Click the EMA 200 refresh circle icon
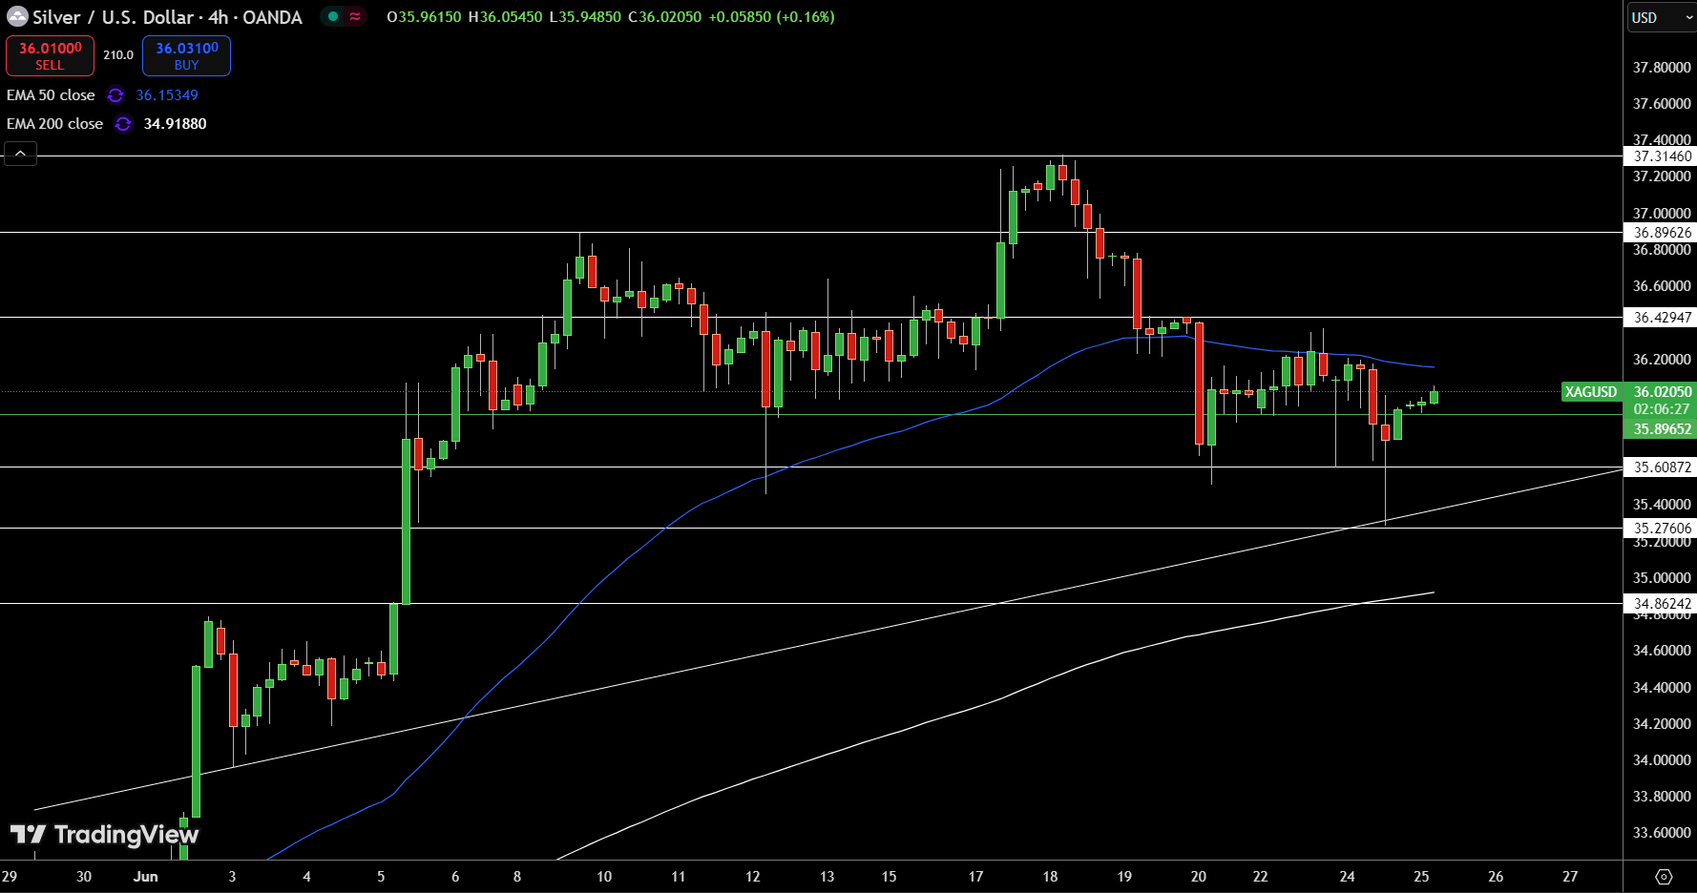This screenshot has height=893, width=1697. pyautogui.click(x=123, y=124)
